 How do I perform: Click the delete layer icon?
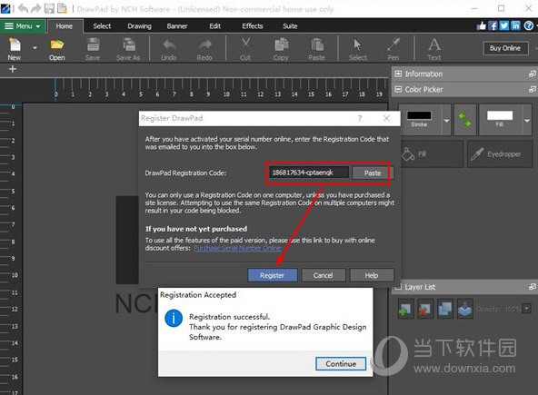click(x=425, y=310)
